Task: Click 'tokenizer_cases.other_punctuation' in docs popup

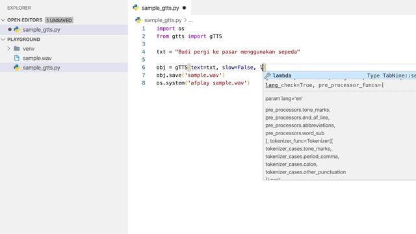Action: click(x=305, y=172)
